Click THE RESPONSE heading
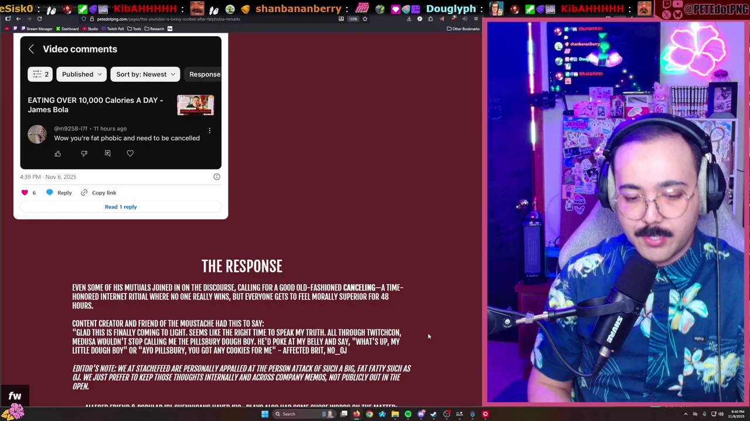This screenshot has width=750, height=421. [242, 267]
